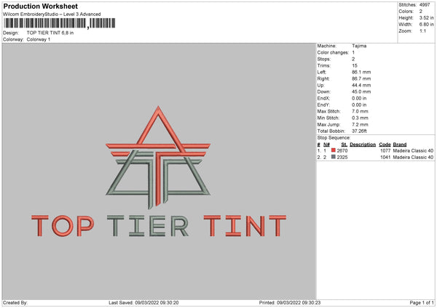
Task: Select the Max Jump value '7.2 mm'
Action: click(x=360, y=124)
